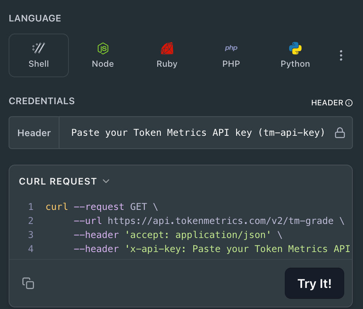Select the Python language option
The height and width of the screenshot is (309, 363).
point(295,55)
